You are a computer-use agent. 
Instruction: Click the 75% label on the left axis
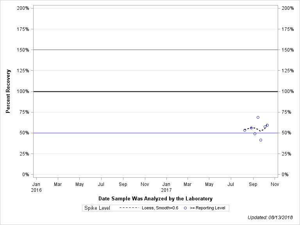24,112
